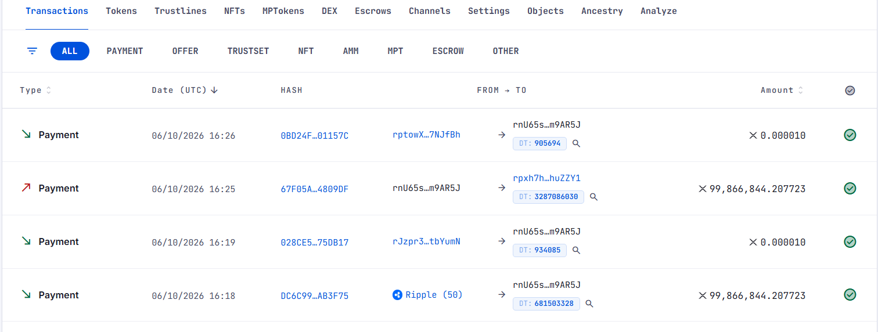Viewport: 878px width, 332px height.
Task: Click the HASH column header
Action: tap(292, 91)
